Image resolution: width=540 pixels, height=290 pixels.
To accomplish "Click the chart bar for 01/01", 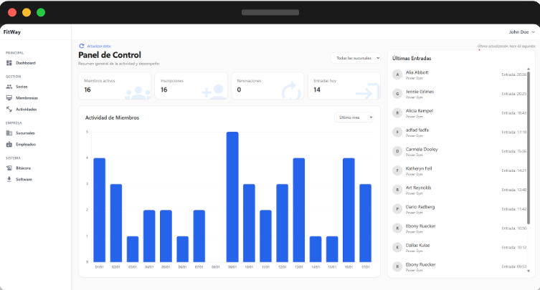I will [99, 211].
